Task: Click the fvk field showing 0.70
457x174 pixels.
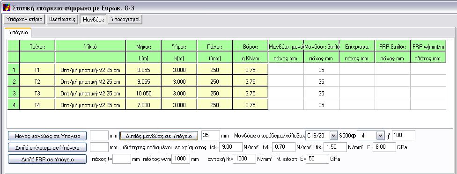Action: pos(284,147)
